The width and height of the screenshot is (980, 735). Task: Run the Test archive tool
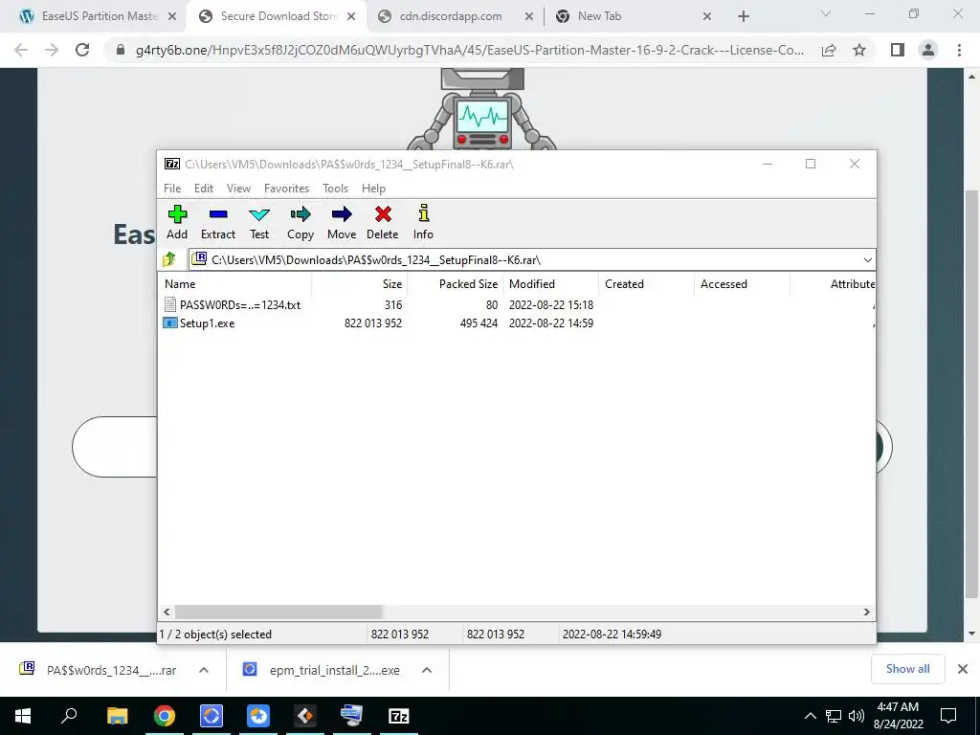click(259, 222)
